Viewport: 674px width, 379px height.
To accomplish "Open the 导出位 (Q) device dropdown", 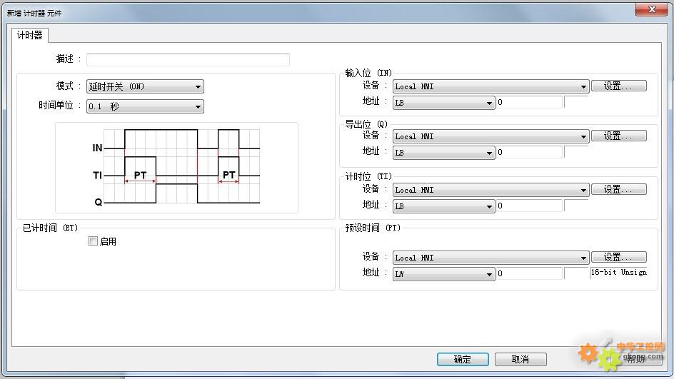I will tap(491, 136).
